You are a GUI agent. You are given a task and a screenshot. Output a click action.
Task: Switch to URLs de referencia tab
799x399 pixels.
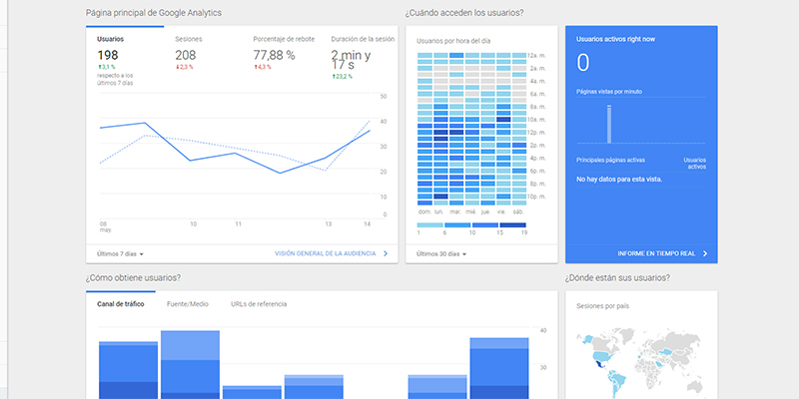pos(259,304)
